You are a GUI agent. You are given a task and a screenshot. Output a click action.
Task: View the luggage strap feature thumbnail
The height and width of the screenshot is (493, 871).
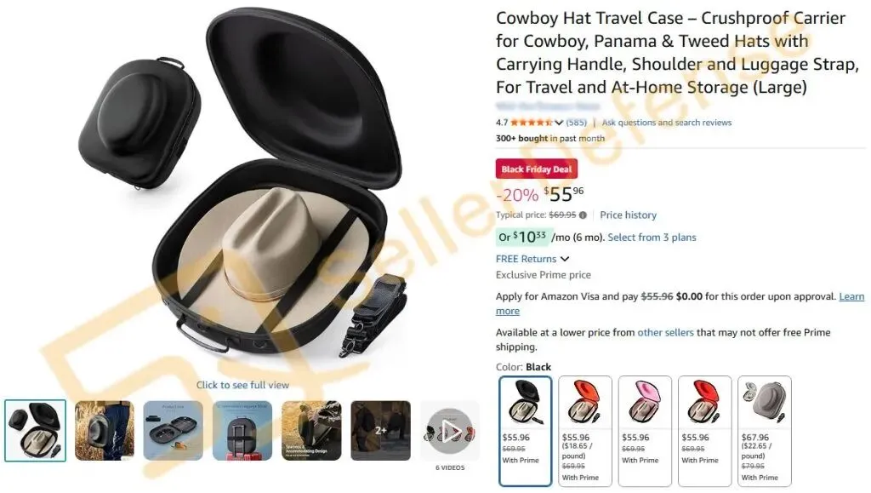tap(242, 431)
